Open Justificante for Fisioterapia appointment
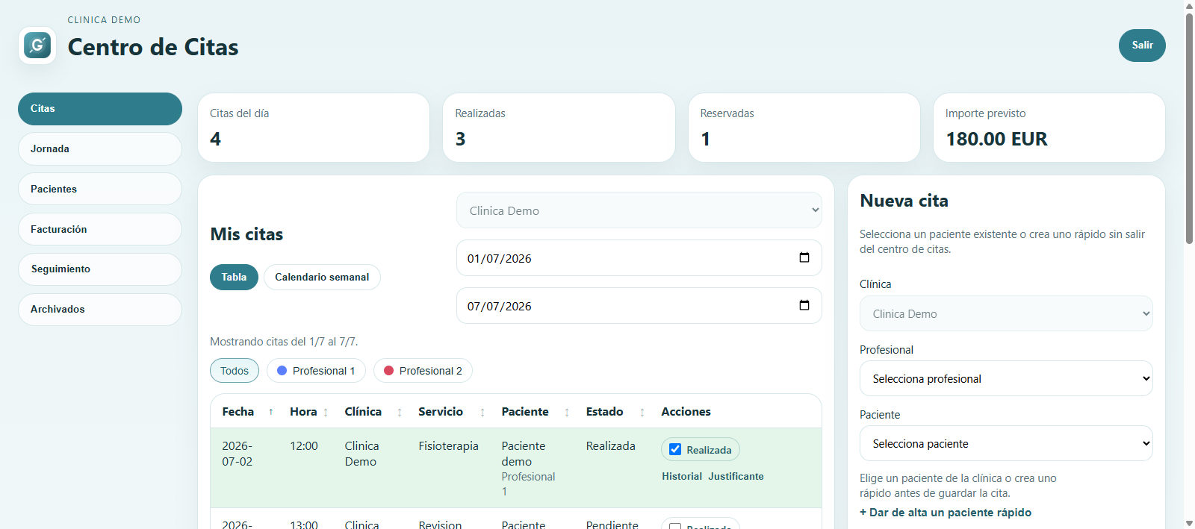The height and width of the screenshot is (529, 1195). [x=736, y=476]
